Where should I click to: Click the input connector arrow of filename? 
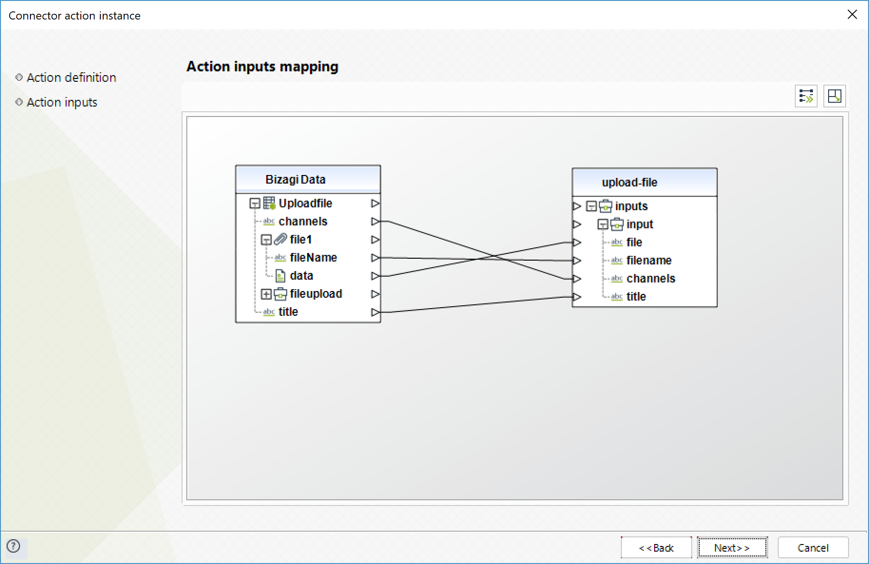[x=577, y=261]
